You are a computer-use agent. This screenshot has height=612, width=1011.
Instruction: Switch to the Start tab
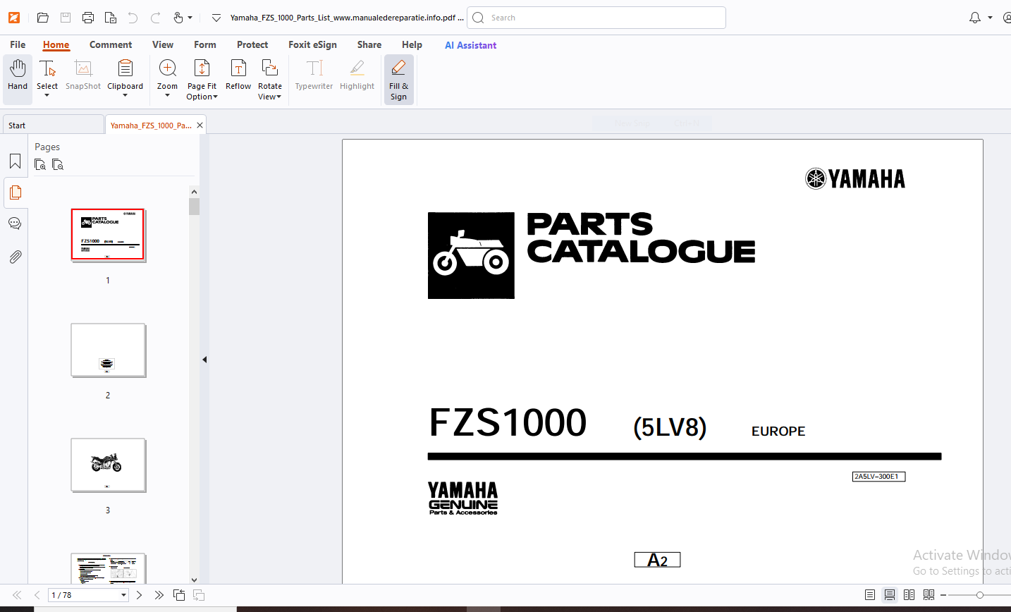pos(53,125)
